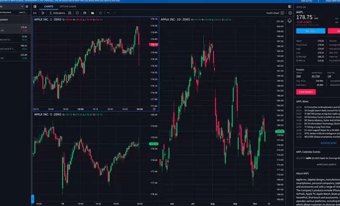
Task: Open chart settings gear in toolbar
Action: pos(290,13)
